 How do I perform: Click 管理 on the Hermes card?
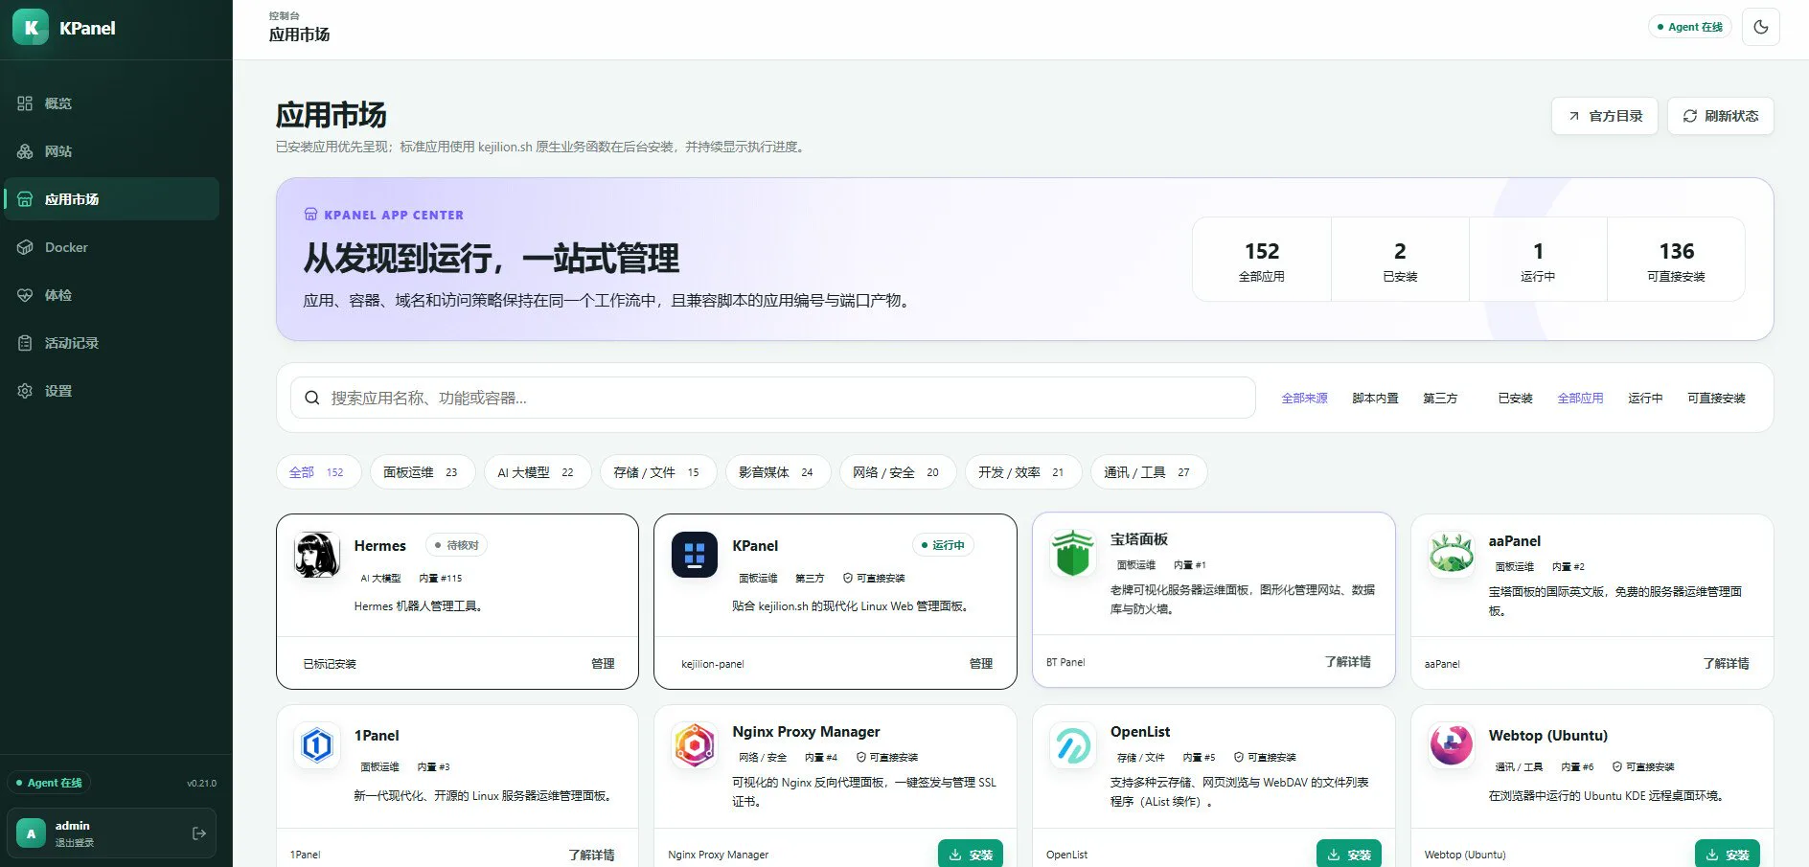[x=603, y=663]
